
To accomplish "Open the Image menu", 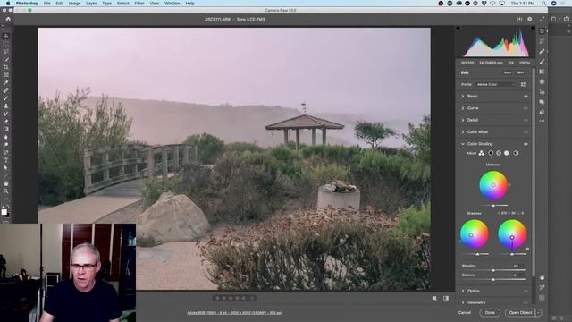I will tap(74, 4).
